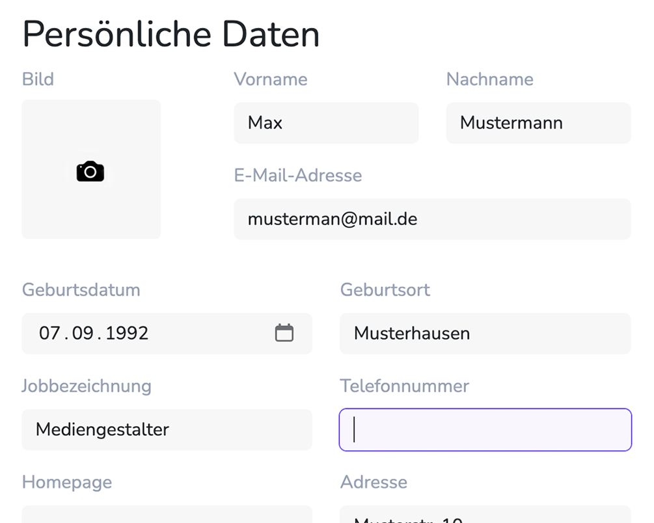
Task: Open the calendar date picker icon
Action: (284, 333)
